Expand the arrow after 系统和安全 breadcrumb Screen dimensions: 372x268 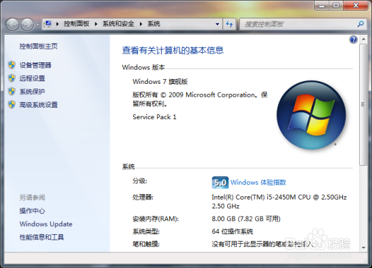coord(141,24)
